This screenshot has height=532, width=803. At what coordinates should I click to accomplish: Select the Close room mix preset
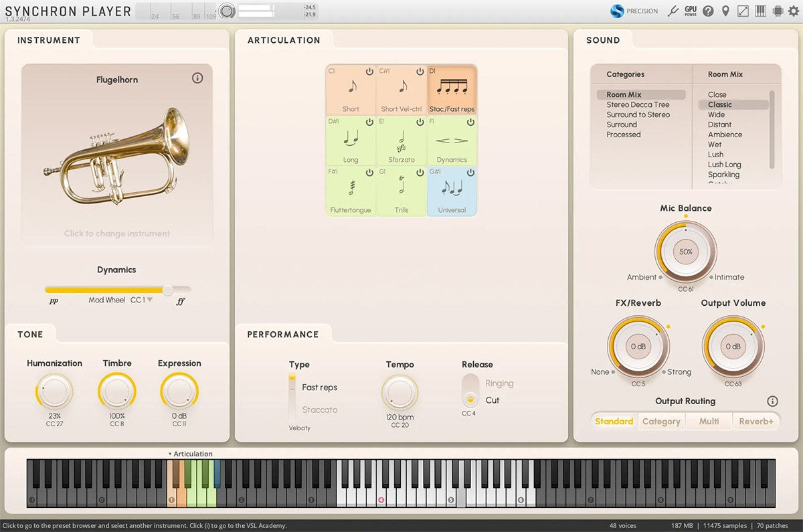click(717, 95)
